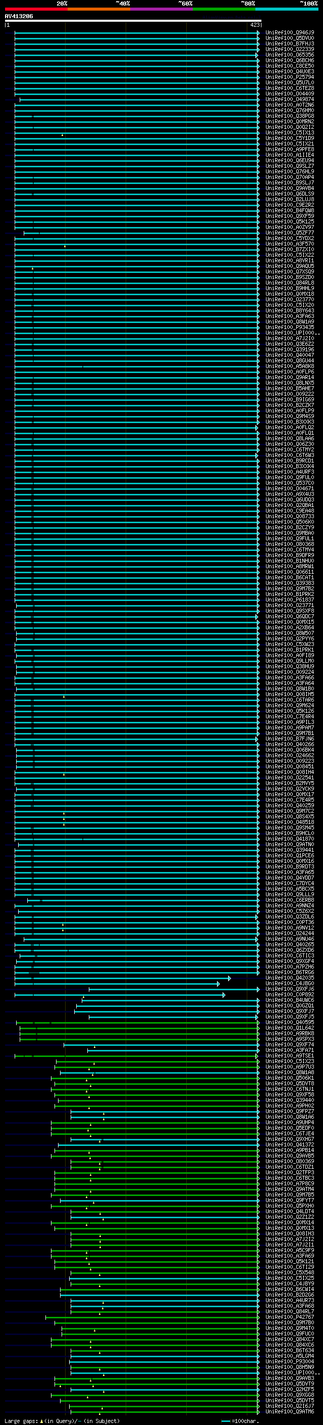Screen dimensions: 323x1425
Task: Open the UniRef100_Q0MX14 hit link
Action: (290, 1222)
